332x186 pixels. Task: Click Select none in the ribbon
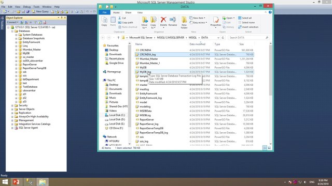click(246, 23)
